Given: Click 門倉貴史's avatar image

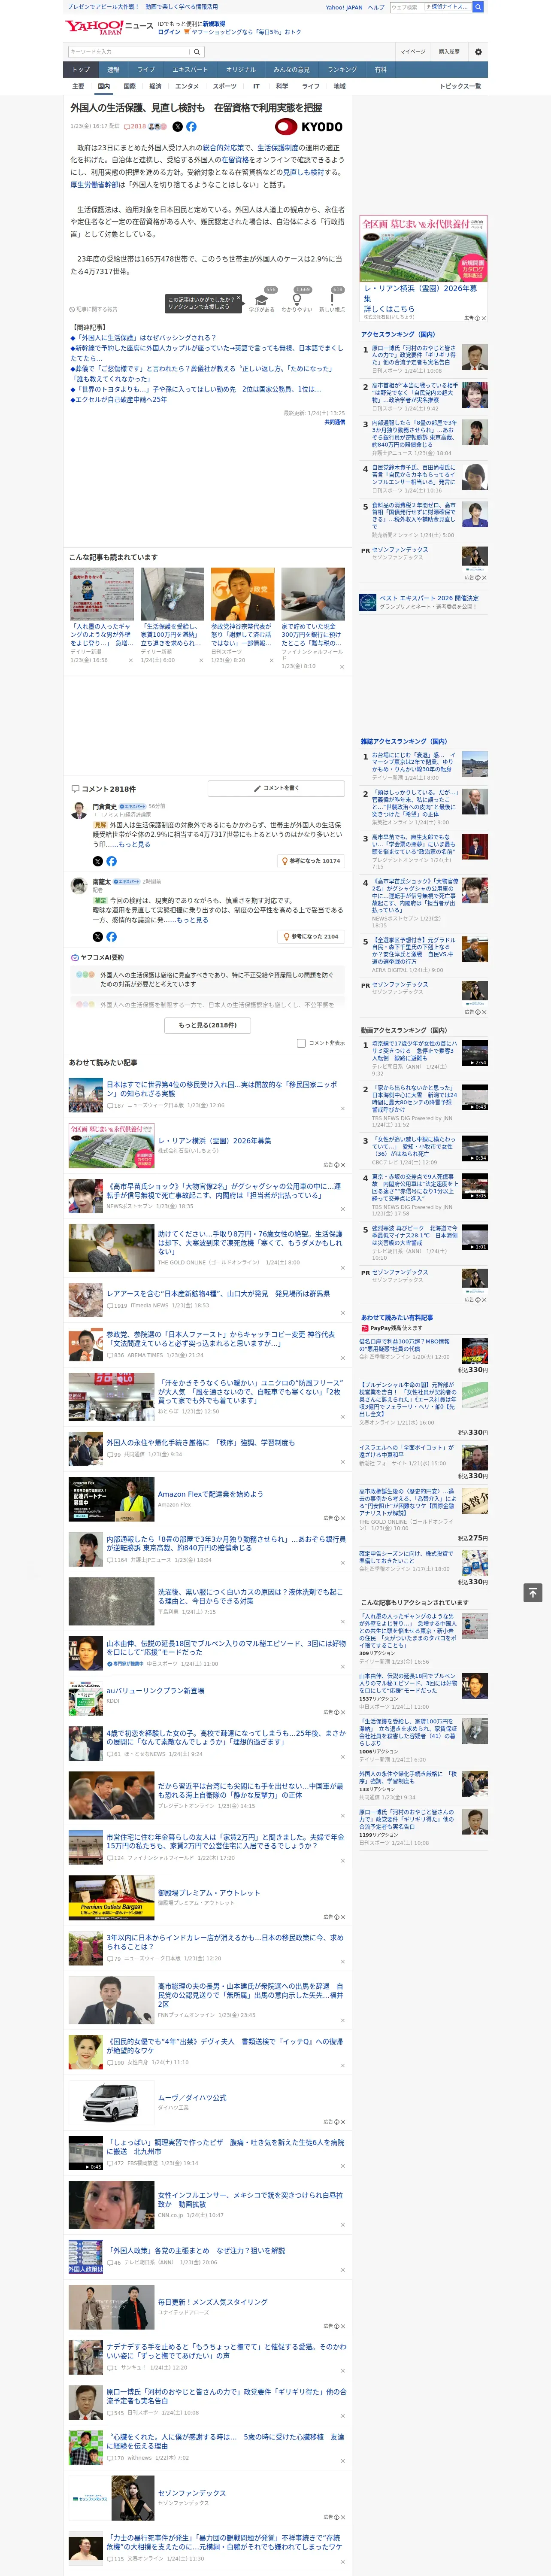Looking at the screenshot, I should pyautogui.click(x=78, y=810).
